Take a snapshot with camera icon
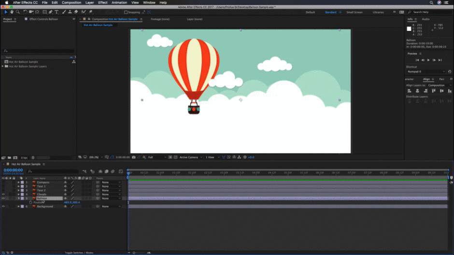 [x=133, y=157]
